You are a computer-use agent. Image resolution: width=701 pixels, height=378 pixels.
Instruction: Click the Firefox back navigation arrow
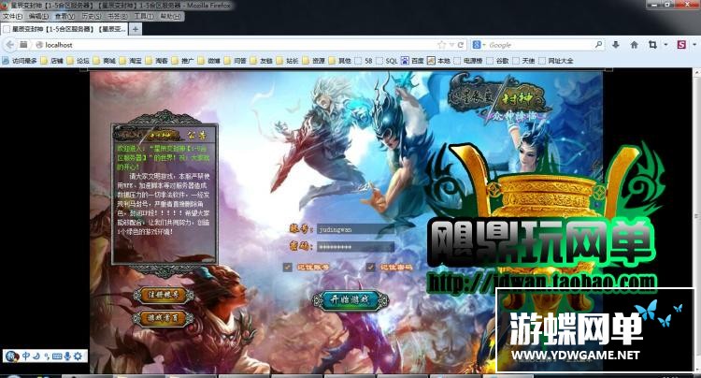click(10, 45)
